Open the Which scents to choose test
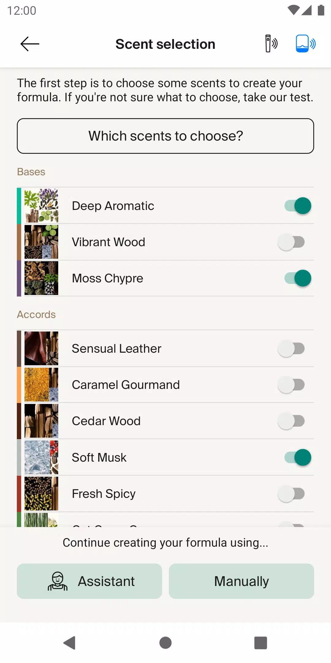Image resolution: width=331 pixels, height=663 pixels. 165,136
